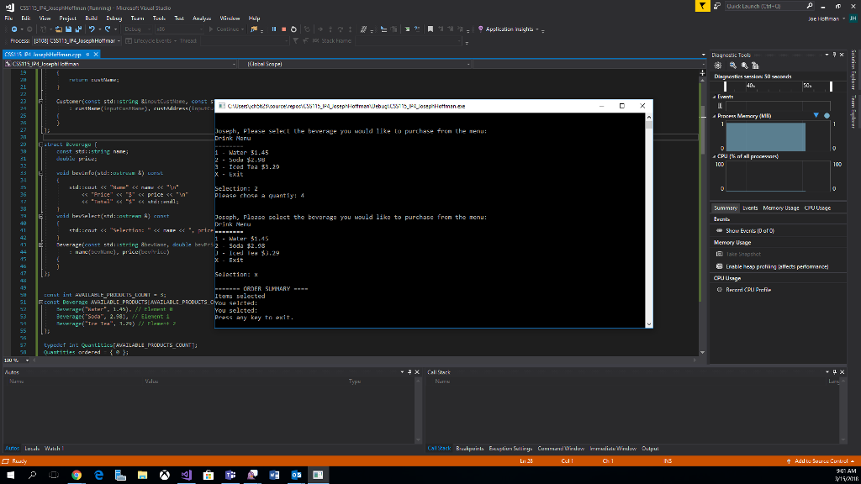Click Add to Source Control
Screen dimensions: 861x484
(821, 461)
